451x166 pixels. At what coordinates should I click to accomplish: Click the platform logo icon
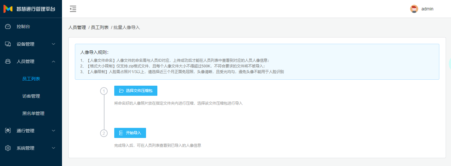click(8, 9)
